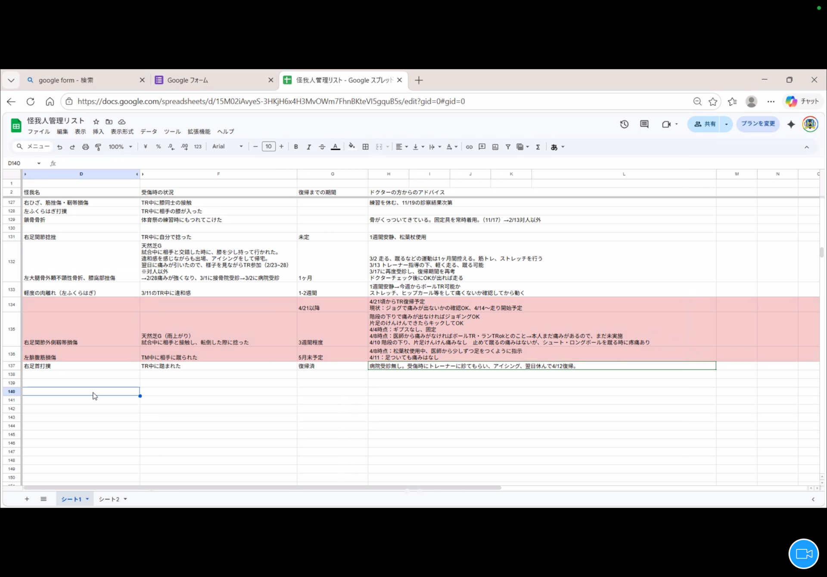Click the functions sigma icon
Viewport: 827px width, 577px height.
(538, 147)
